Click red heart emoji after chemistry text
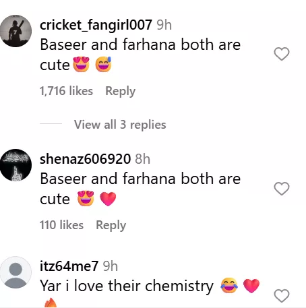The height and width of the screenshot is (308, 306). 251,286
